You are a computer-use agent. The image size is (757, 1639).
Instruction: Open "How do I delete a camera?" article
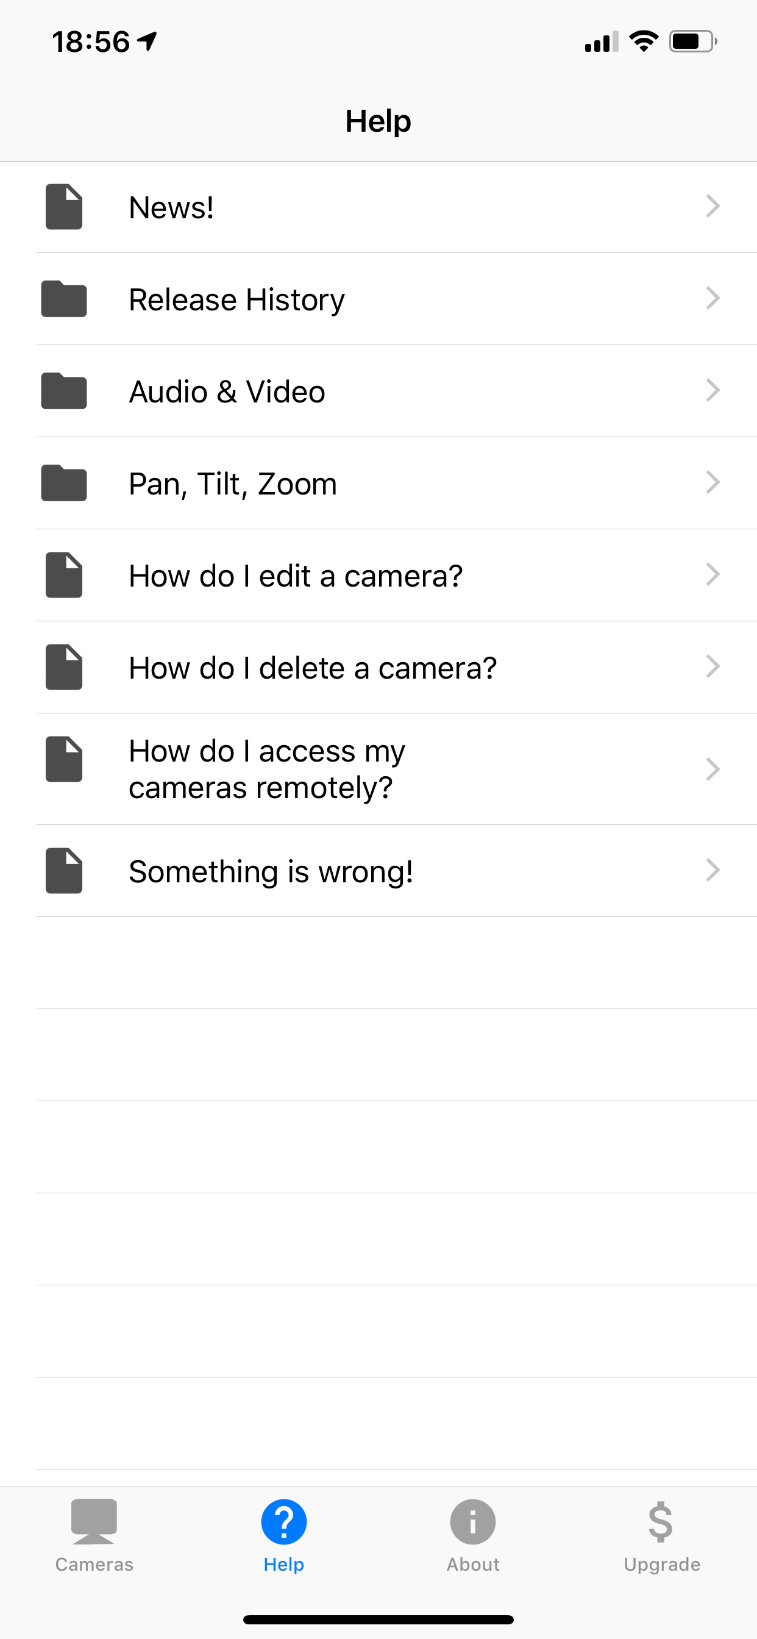312,668
